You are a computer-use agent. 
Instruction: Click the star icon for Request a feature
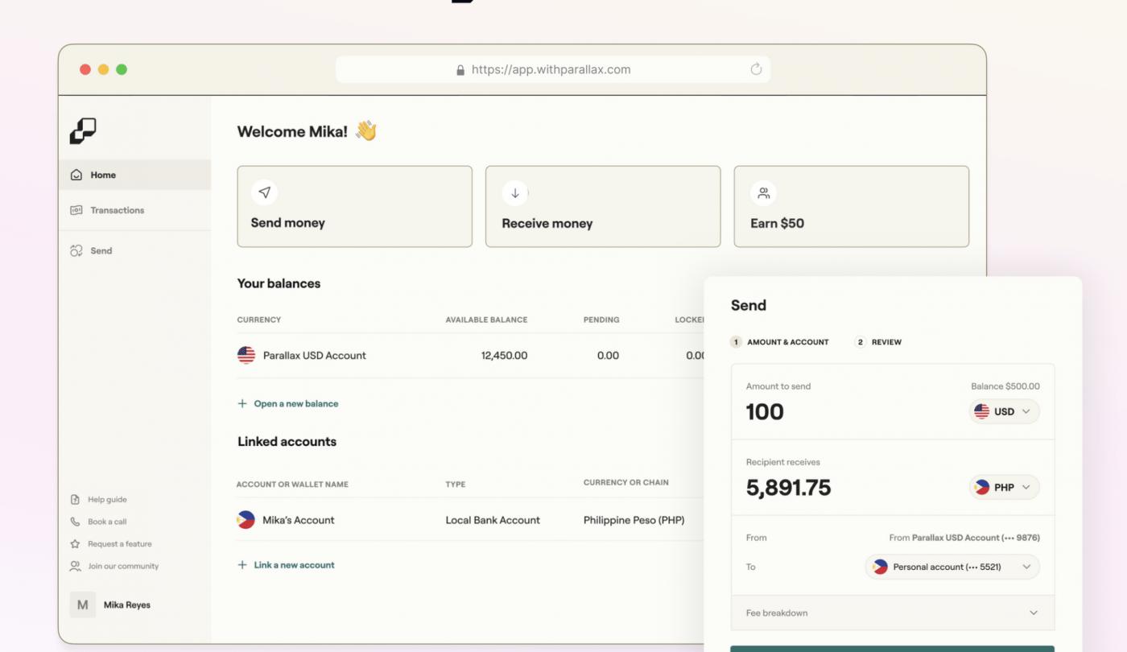click(76, 544)
